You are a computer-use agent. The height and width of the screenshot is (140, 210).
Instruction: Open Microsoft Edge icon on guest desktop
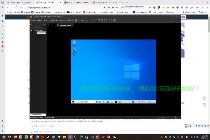[x=74, y=52]
